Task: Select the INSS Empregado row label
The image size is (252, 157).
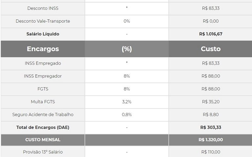Action: pos(43,63)
